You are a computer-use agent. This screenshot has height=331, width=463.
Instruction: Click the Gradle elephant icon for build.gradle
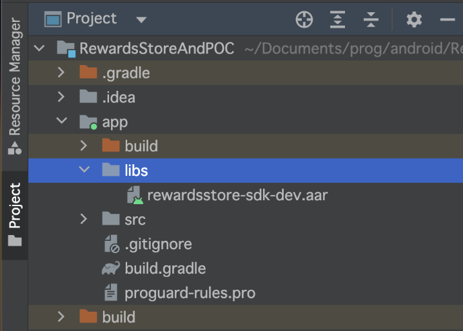[x=111, y=268]
